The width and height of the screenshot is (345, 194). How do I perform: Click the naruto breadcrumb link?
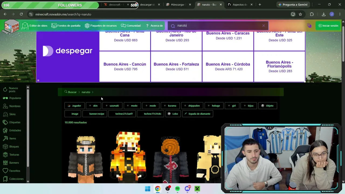[x=86, y=92]
